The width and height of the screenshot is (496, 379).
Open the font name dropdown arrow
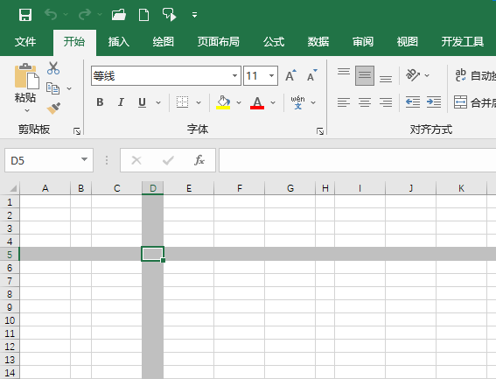tap(234, 75)
